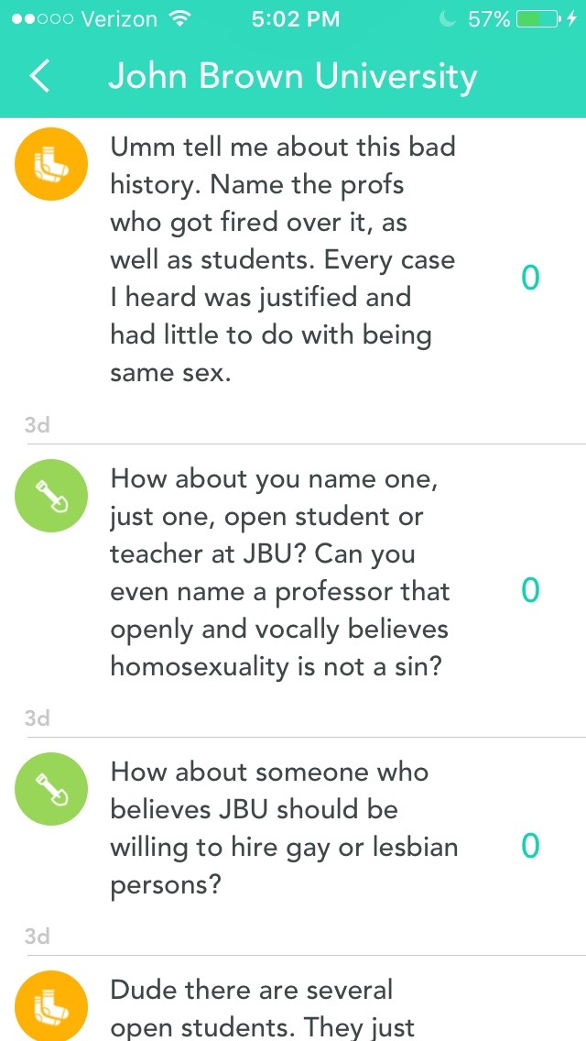
Task: Tap the moon Do Not Disturb icon
Action: click(447, 19)
